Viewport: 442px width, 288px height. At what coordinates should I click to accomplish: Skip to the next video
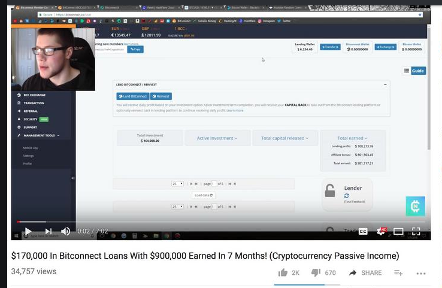49,231
